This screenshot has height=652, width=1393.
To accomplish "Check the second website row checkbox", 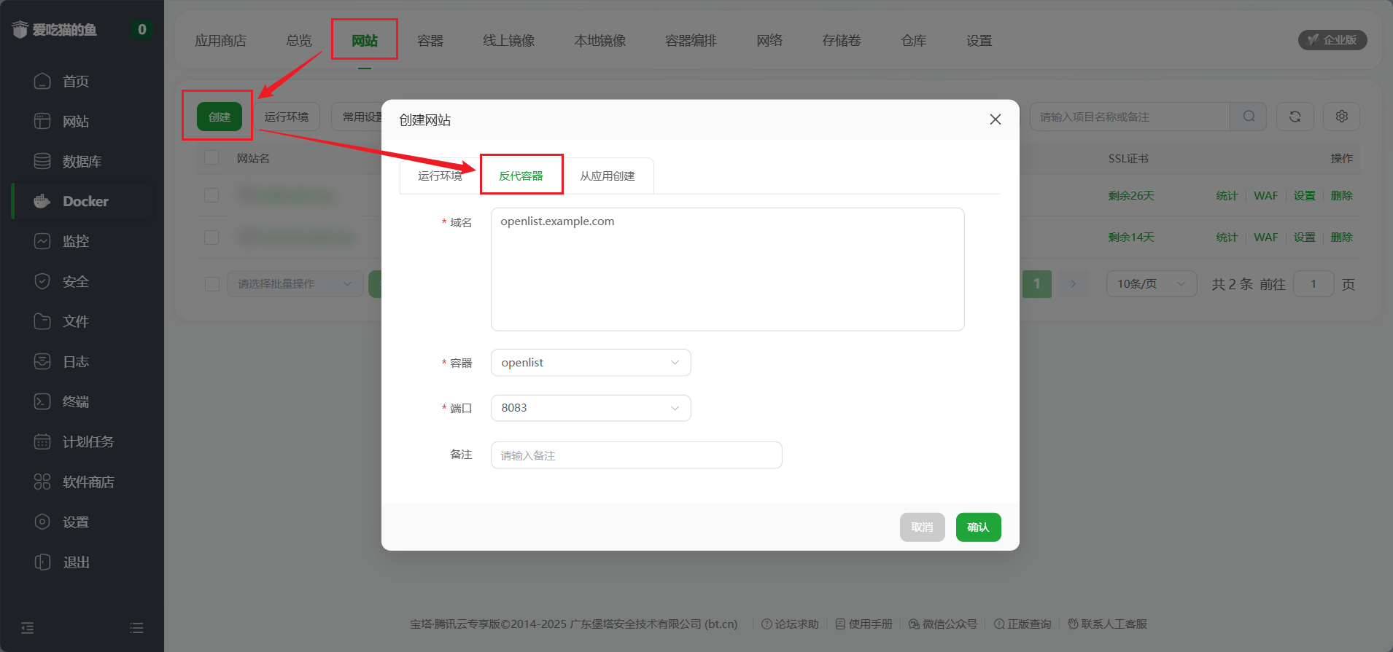I will [x=212, y=237].
